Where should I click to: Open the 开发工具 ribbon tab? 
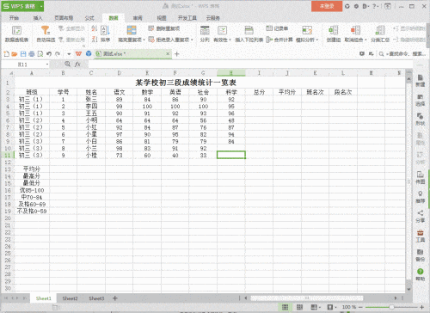[x=187, y=18]
